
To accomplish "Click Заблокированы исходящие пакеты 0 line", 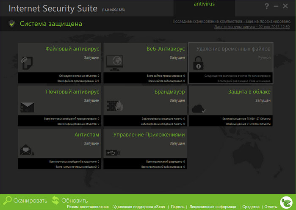I will [163, 124].
